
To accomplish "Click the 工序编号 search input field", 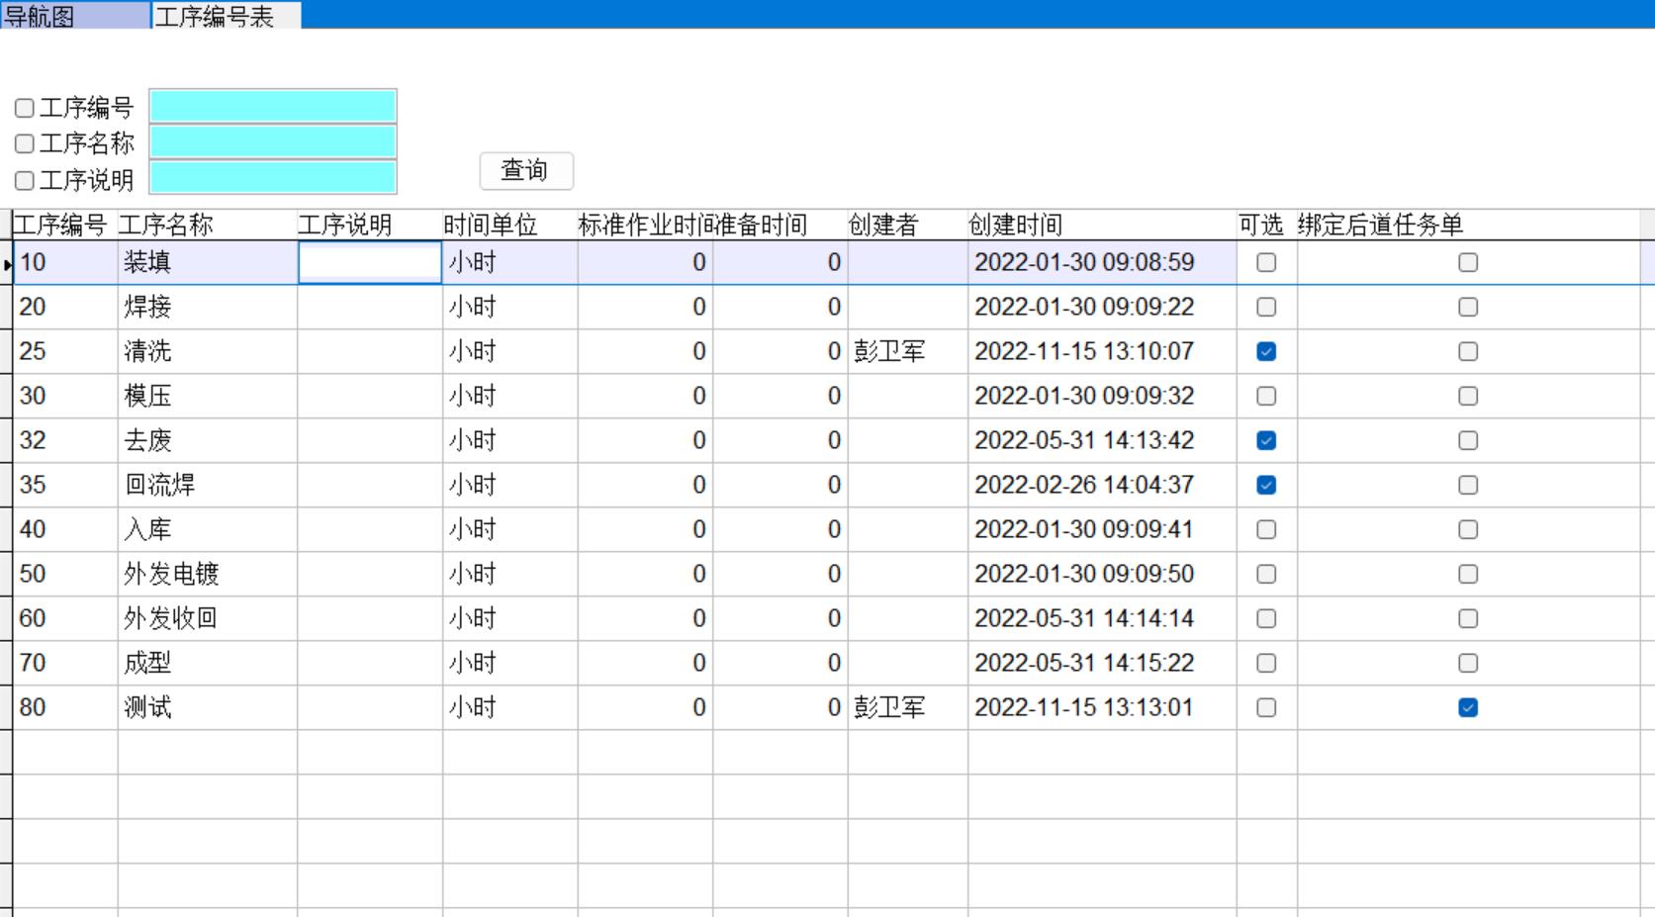I will point(273,107).
